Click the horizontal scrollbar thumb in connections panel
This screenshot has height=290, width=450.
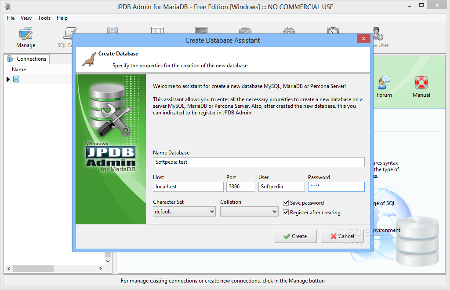[33, 269]
